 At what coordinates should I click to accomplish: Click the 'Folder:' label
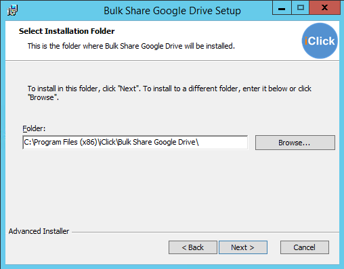tap(34, 128)
